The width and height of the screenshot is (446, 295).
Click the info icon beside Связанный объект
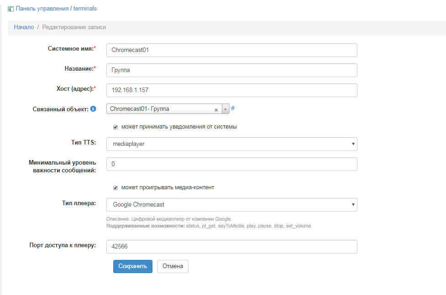(x=93, y=109)
